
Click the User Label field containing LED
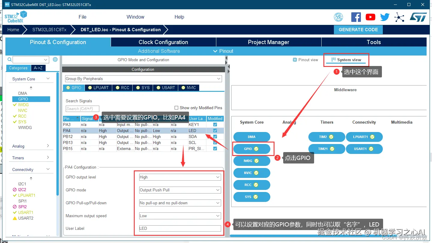180,229
